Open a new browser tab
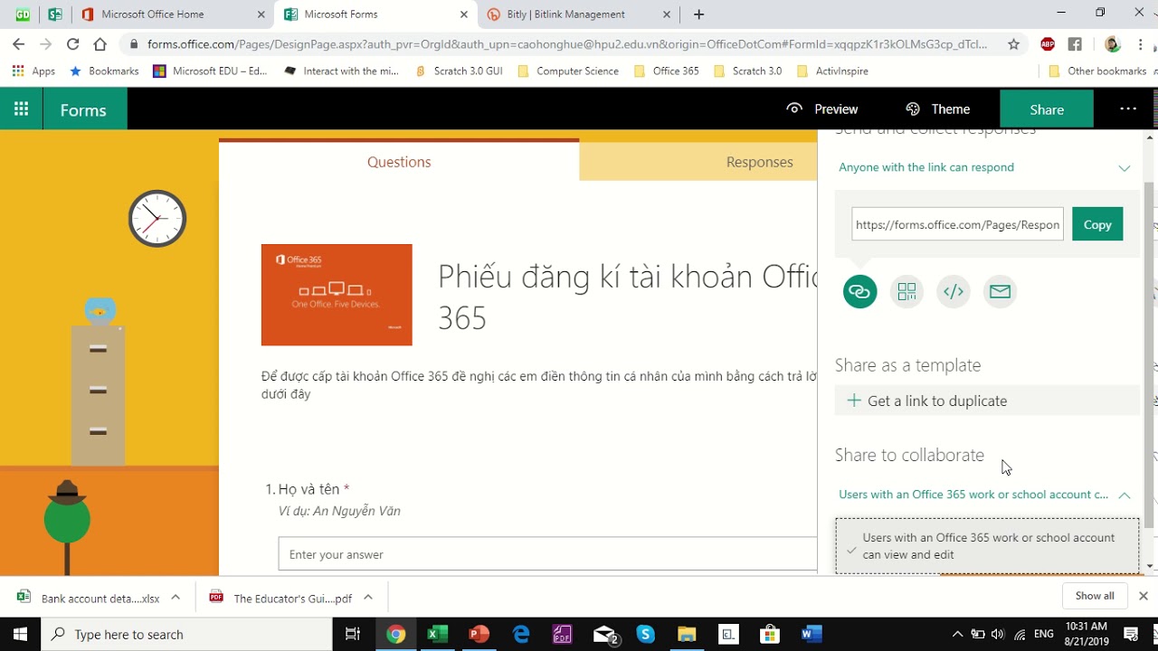Image resolution: width=1158 pixels, height=651 pixels. pyautogui.click(x=698, y=14)
